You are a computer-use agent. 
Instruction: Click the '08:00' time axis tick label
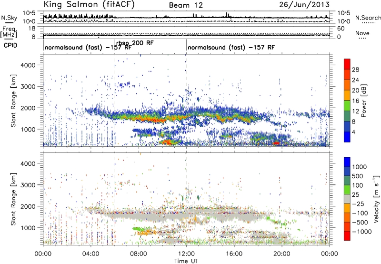tap(138, 254)
